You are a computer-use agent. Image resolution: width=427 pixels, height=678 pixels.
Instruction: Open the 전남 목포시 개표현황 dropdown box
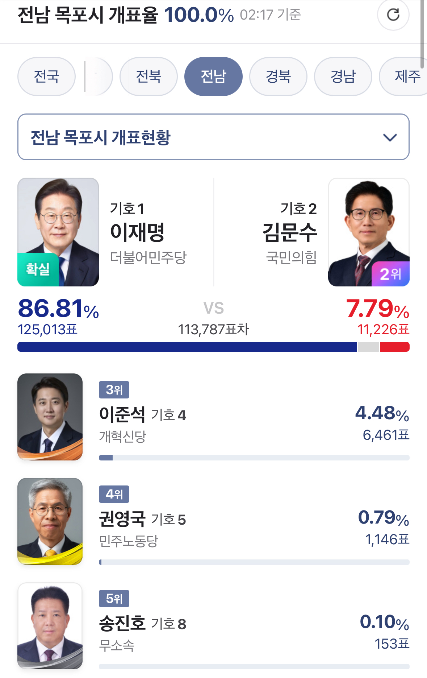point(213,137)
